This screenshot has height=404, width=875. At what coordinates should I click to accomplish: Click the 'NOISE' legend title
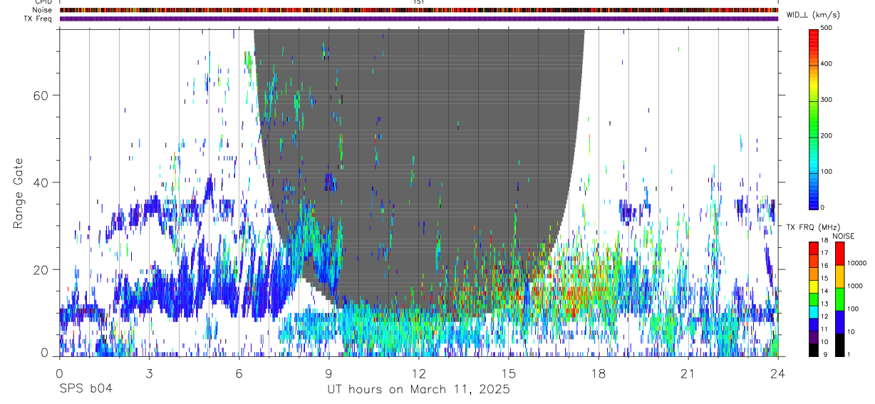[843, 236]
